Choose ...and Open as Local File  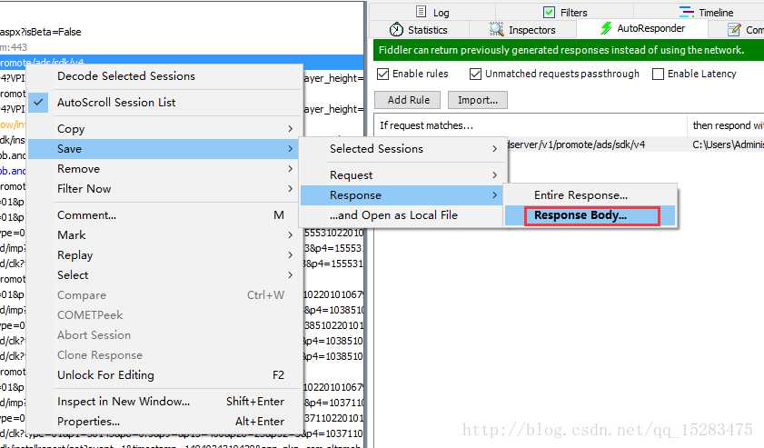point(403,215)
